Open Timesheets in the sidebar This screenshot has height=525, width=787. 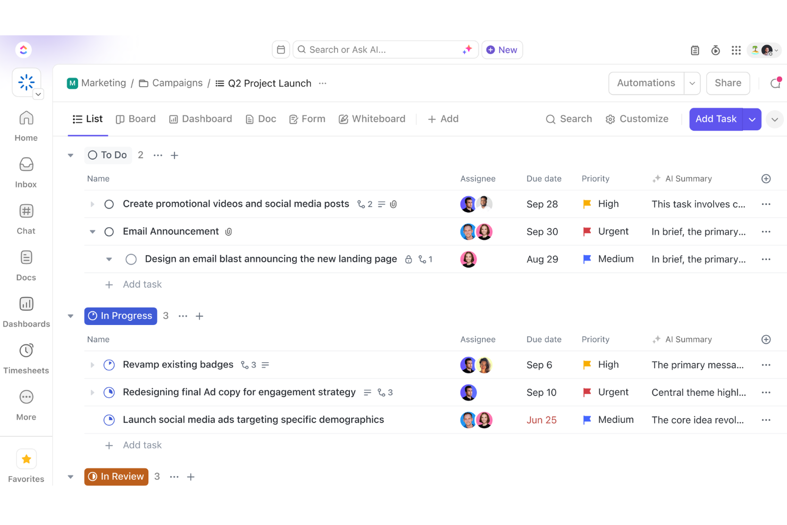[26, 357]
